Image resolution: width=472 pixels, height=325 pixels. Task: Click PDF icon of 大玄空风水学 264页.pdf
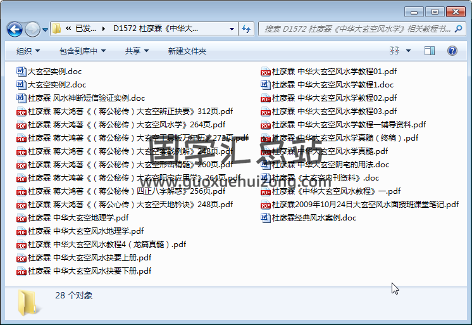[x=21, y=125]
